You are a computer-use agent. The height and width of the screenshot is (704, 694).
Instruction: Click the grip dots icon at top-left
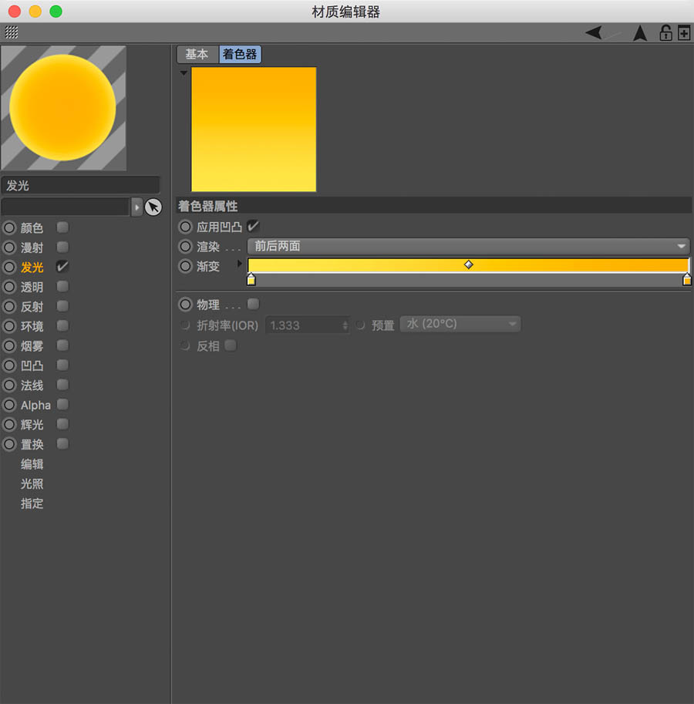coord(12,32)
